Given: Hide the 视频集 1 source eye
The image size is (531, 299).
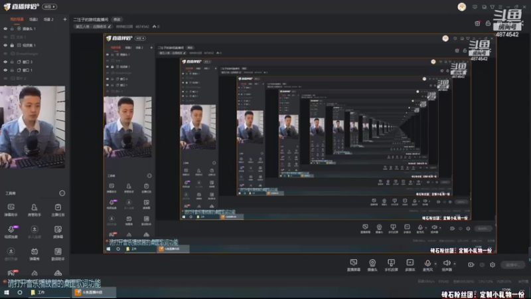Looking at the screenshot, I should (x=5, y=45).
